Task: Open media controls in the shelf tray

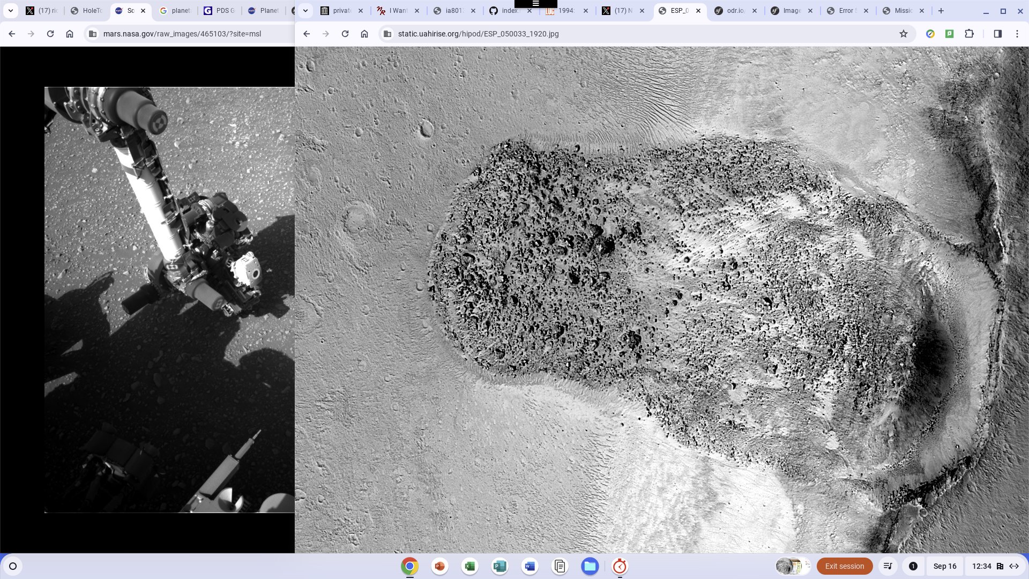Action: (x=888, y=566)
